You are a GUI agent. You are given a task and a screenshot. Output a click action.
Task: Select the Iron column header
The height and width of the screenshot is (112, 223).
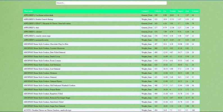tap(187, 11)
